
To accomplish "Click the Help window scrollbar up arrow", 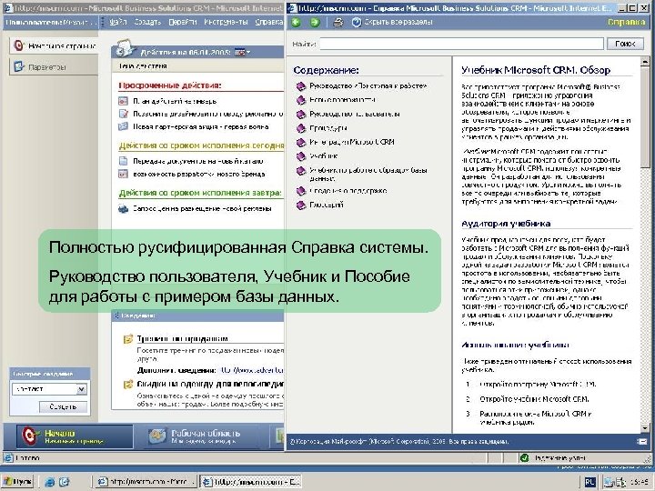I will click(x=645, y=62).
